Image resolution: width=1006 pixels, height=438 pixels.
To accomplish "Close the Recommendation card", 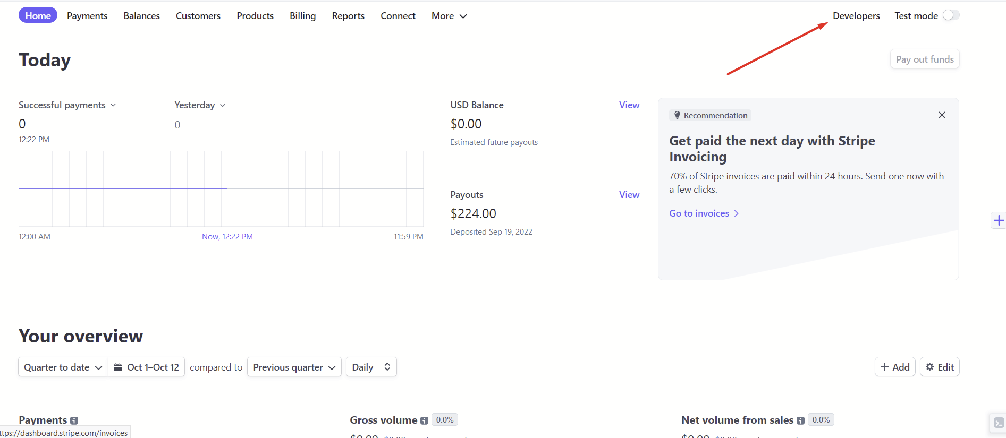I will coord(942,115).
